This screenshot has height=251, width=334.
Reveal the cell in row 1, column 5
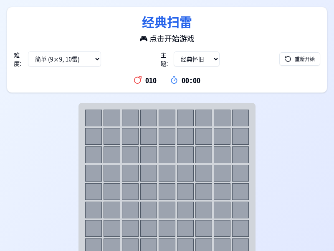click(167, 118)
